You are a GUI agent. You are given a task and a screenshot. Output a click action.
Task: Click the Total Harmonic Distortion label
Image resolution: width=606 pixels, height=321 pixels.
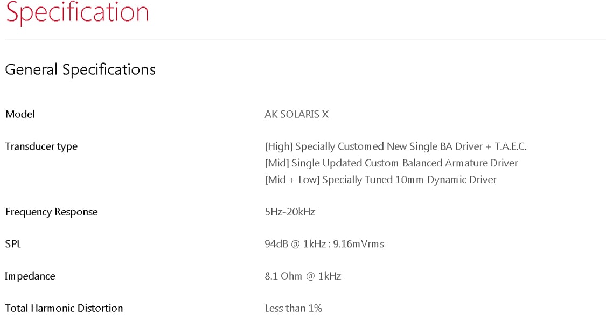(64, 308)
